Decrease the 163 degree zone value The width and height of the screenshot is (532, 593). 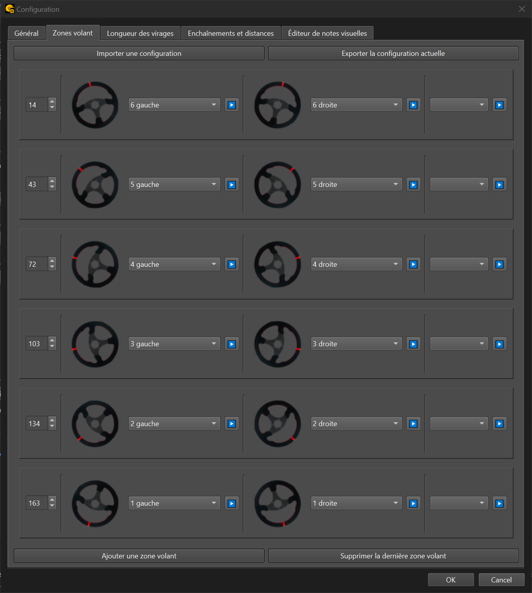(x=52, y=506)
